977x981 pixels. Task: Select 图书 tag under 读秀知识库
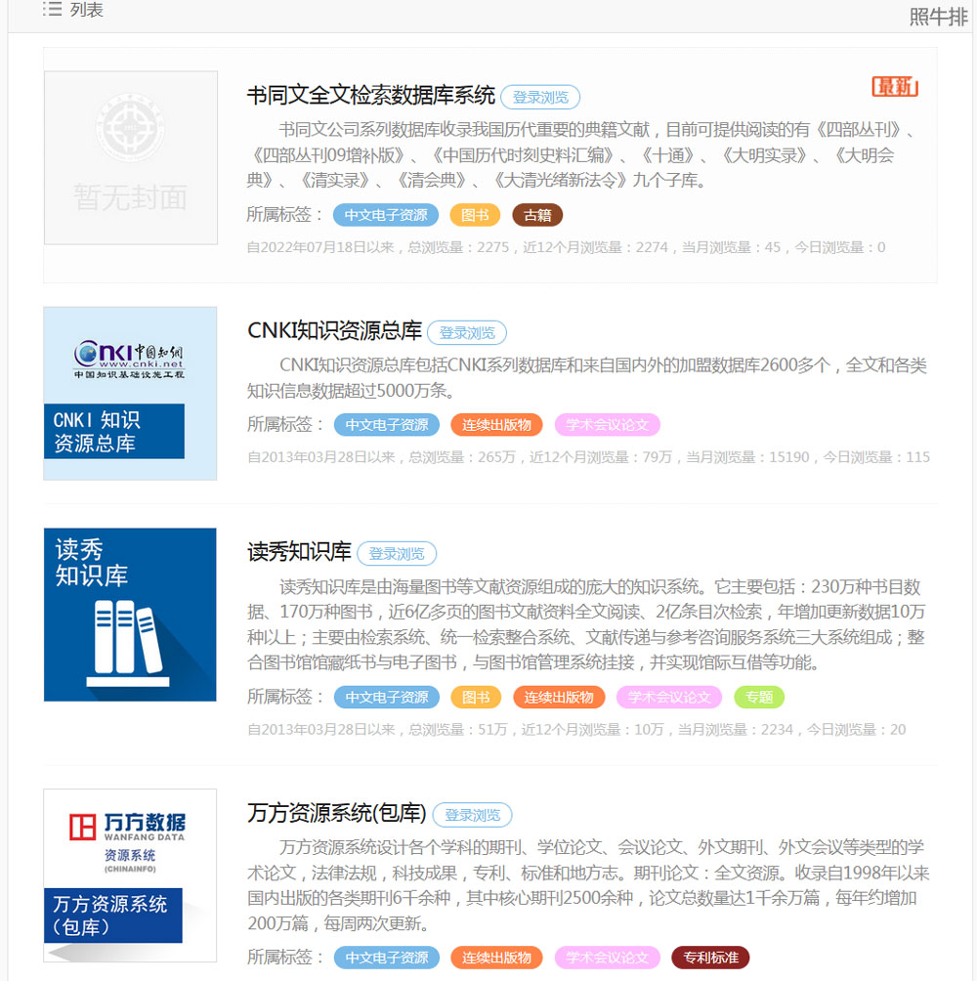[476, 697]
